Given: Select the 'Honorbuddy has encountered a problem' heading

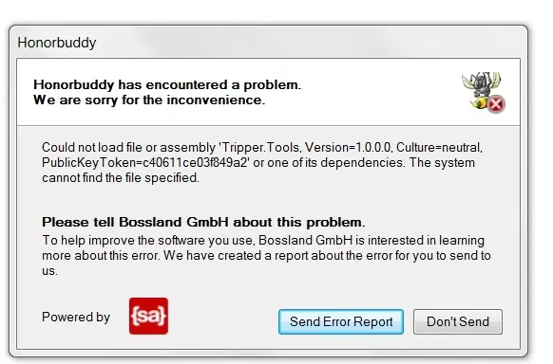Looking at the screenshot, I should coord(167,84).
